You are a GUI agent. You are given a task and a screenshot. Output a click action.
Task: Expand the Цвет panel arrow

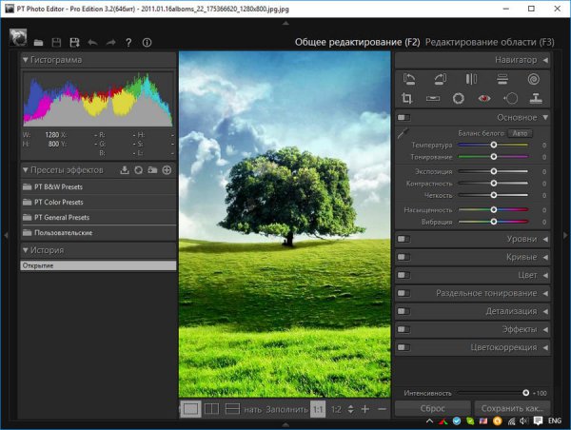[x=545, y=275]
